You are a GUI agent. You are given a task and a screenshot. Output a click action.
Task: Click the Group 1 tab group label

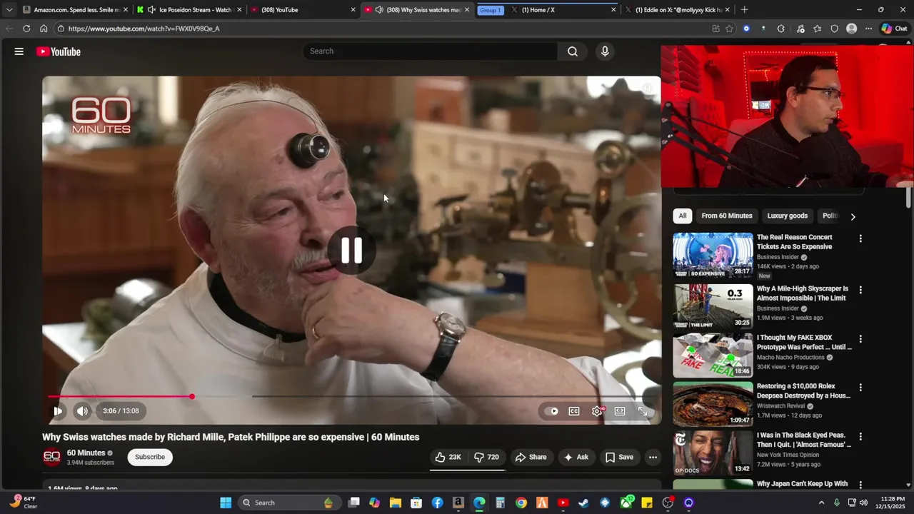point(491,10)
